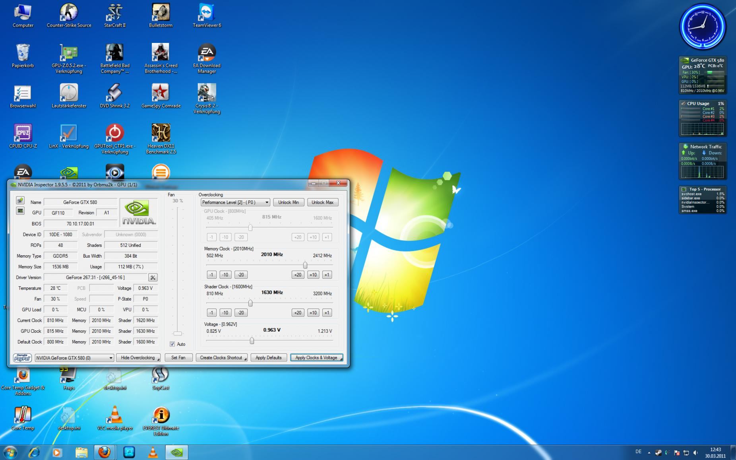Launch the Fraps desktop shortcut
The height and width of the screenshot is (460, 736).
point(69,378)
